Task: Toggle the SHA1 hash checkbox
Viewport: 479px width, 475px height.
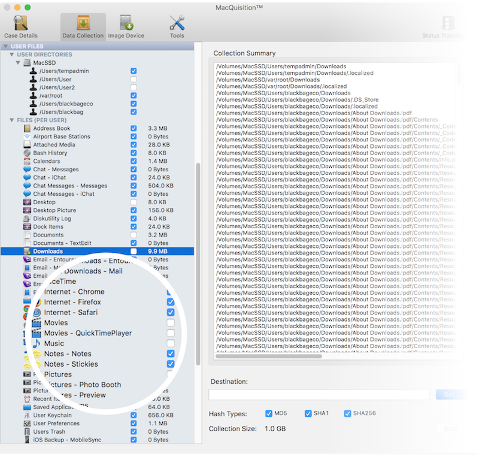Action: [308, 413]
